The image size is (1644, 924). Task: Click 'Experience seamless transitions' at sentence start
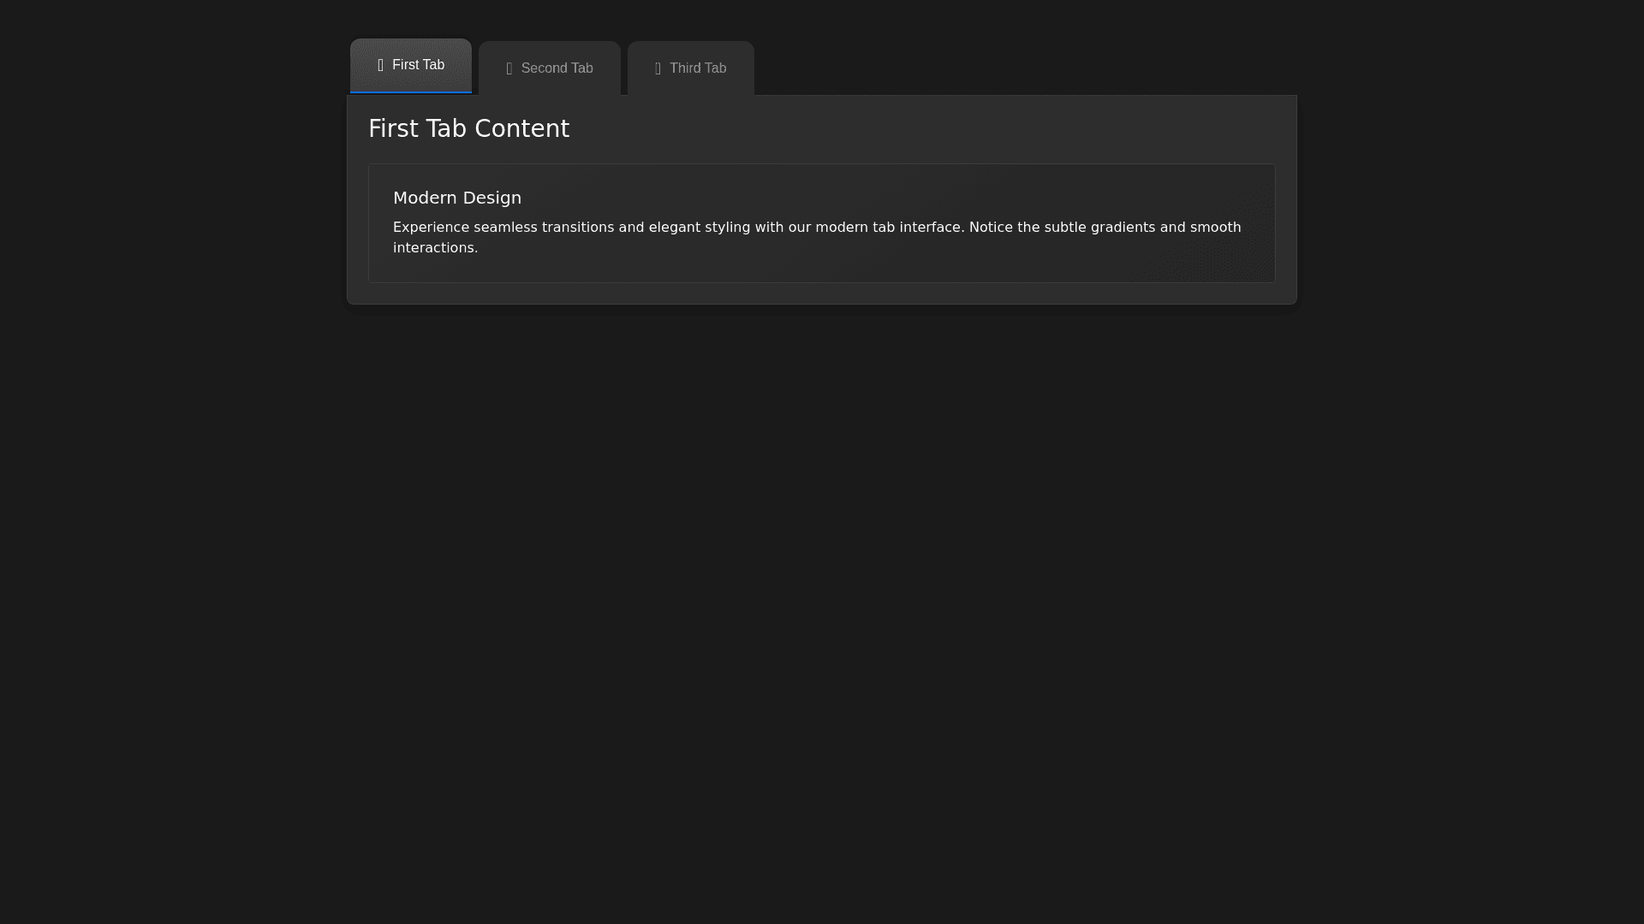click(503, 228)
